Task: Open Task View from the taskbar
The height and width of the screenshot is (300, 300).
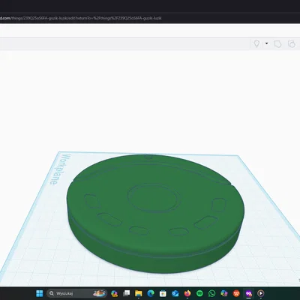Action: [127, 293]
